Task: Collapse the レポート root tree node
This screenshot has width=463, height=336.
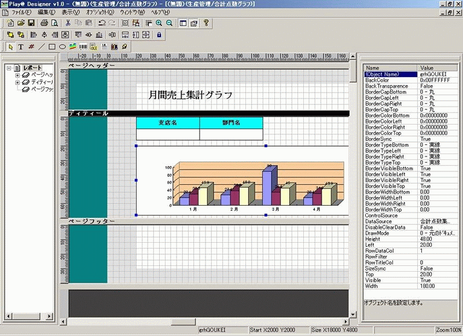Action: coord(9,68)
